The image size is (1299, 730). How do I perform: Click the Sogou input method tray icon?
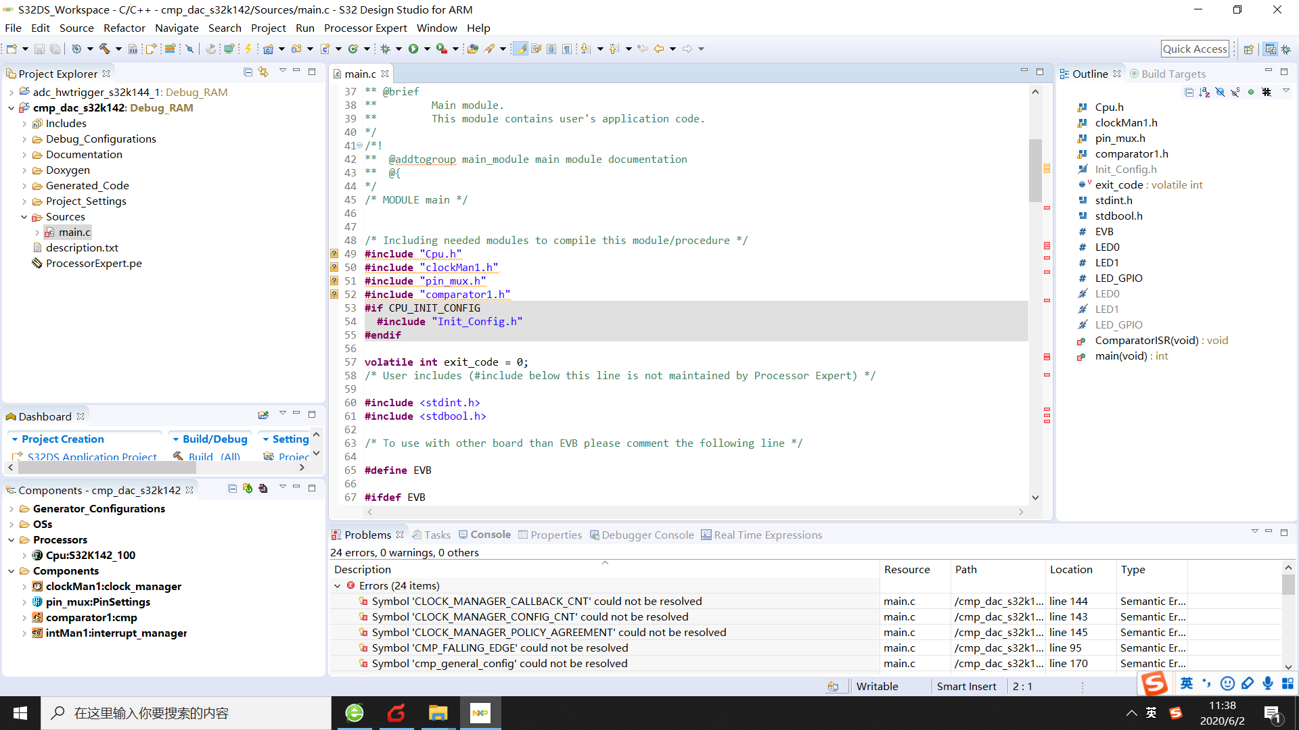click(1176, 712)
